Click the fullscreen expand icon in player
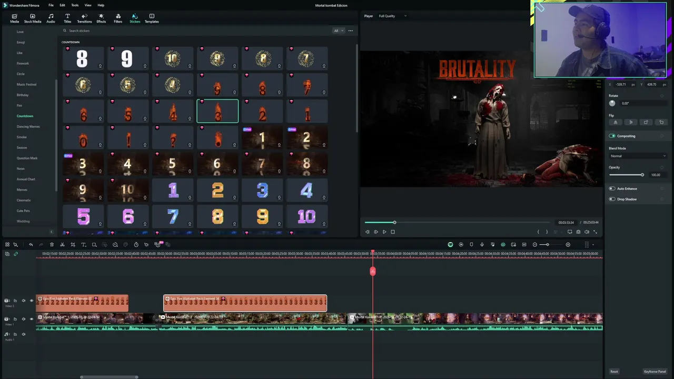This screenshot has width=674, height=379. coord(596,232)
